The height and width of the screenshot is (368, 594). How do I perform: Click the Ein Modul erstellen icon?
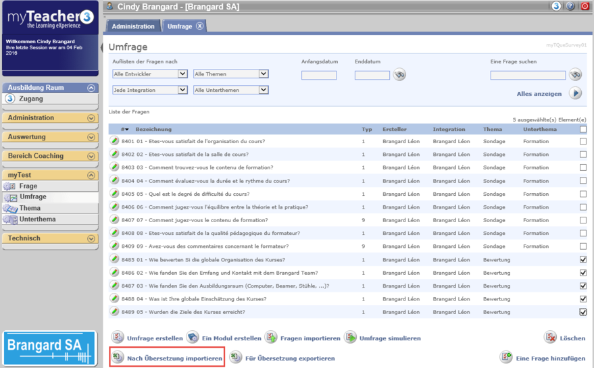coord(193,338)
